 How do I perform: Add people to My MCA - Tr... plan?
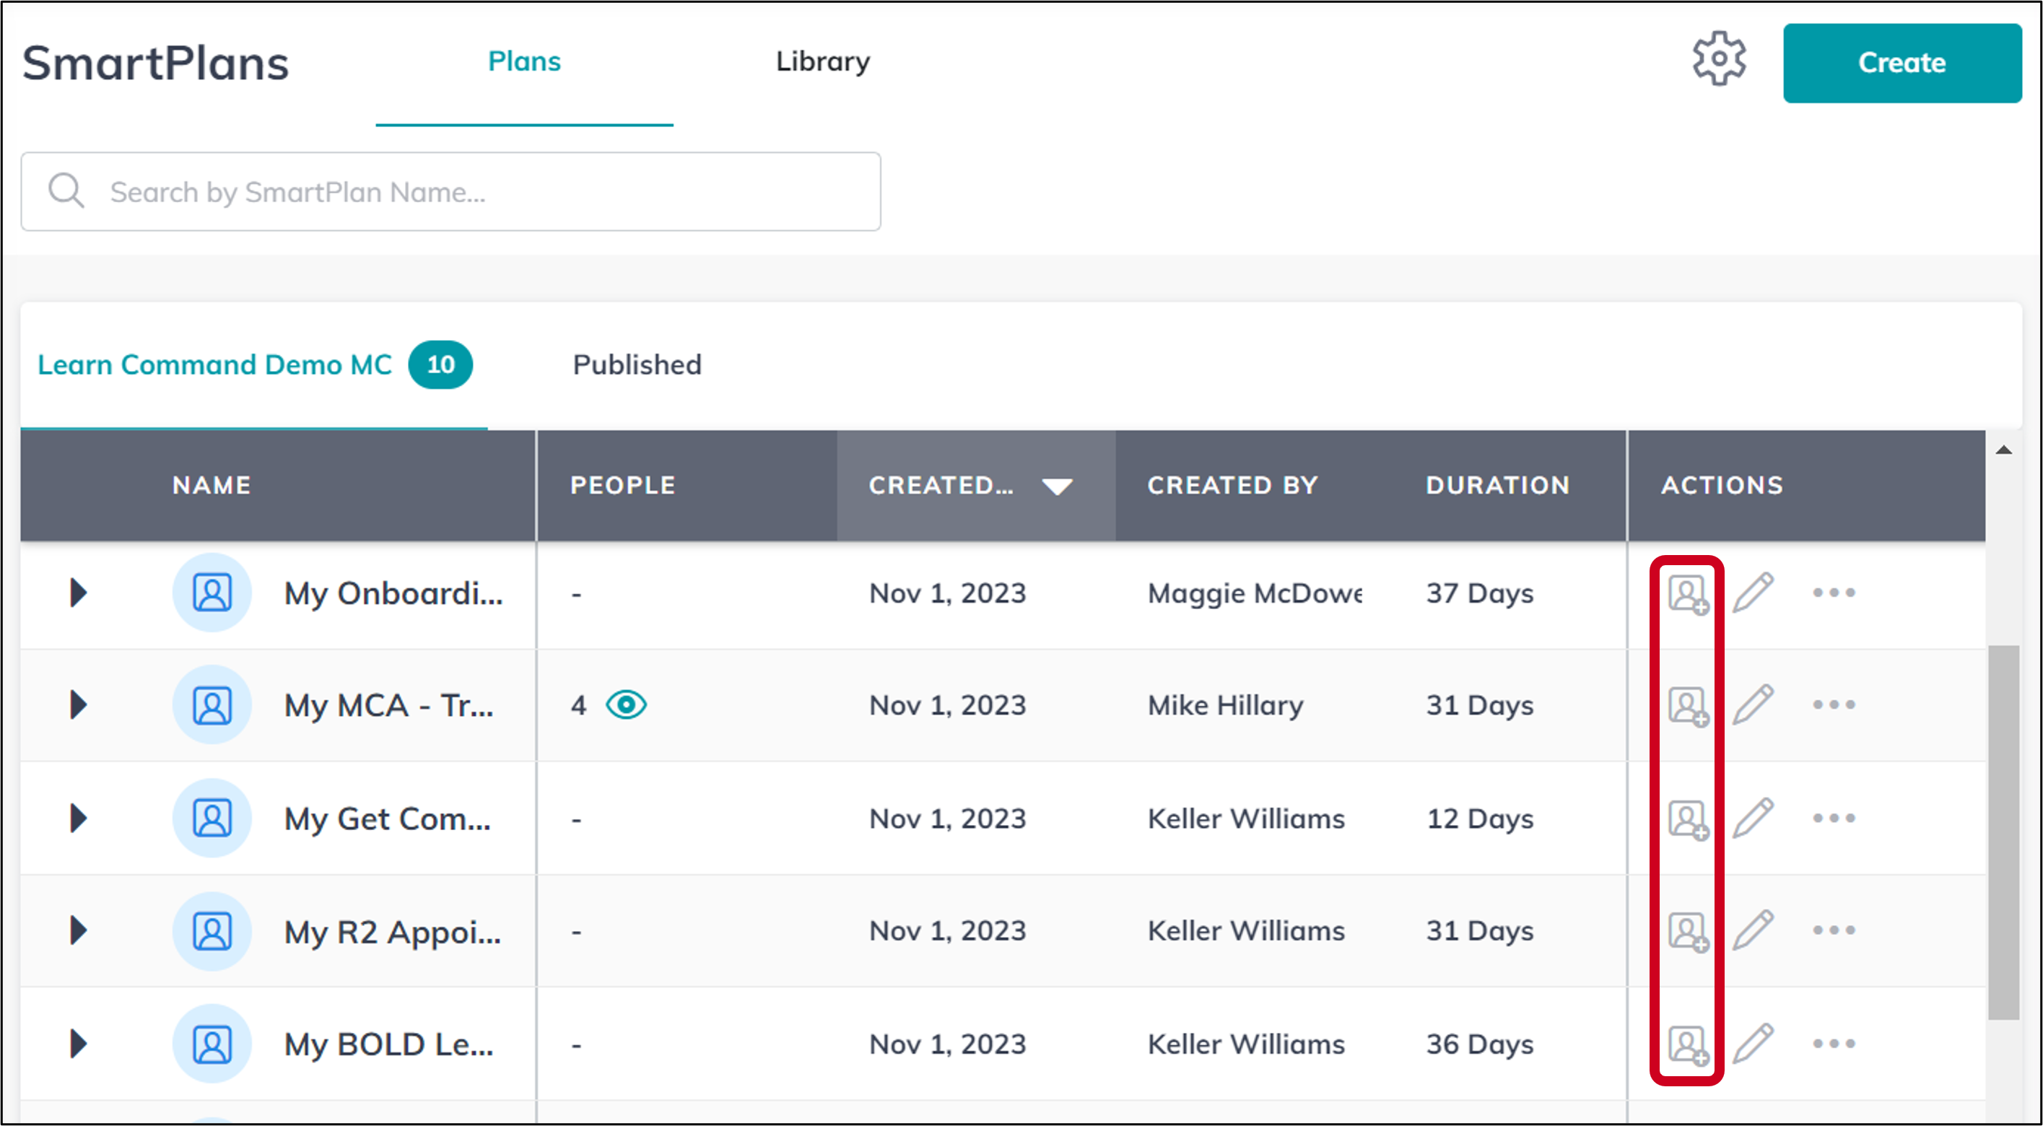pyautogui.click(x=1689, y=706)
